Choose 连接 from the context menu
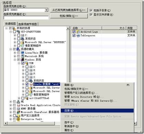 [97, 111]
